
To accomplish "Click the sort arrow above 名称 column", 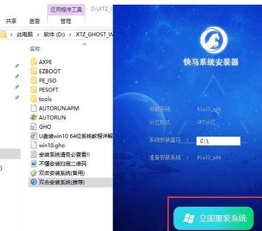I will click(84, 44).
